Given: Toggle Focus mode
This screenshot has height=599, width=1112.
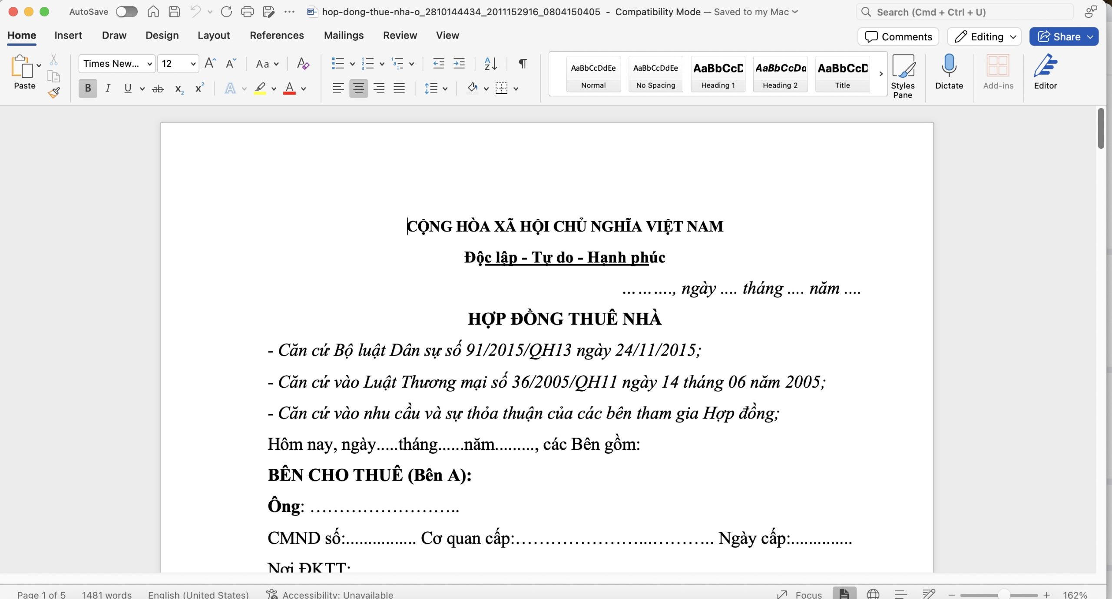Looking at the screenshot, I should (800, 594).
